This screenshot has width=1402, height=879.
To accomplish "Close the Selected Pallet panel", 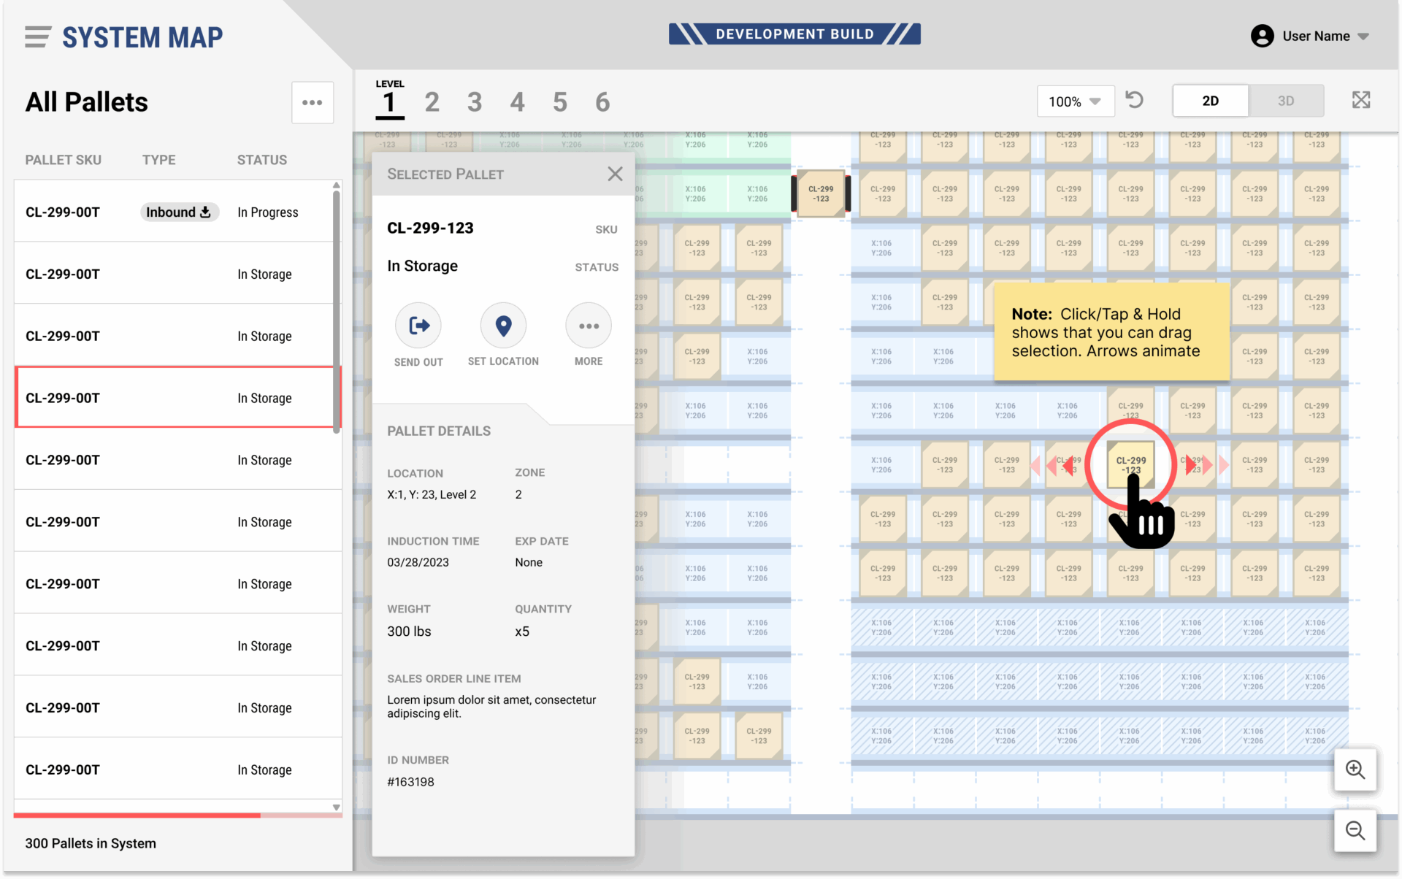I will pyautogui.click(x=615, y=174).
